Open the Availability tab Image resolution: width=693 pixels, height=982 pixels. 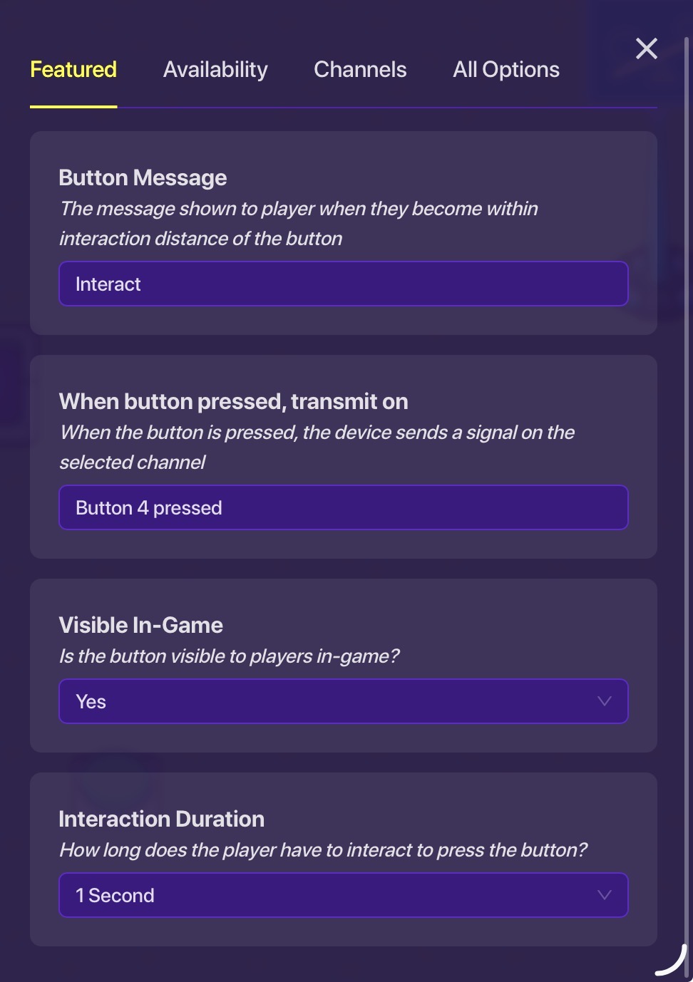(215, 70)
